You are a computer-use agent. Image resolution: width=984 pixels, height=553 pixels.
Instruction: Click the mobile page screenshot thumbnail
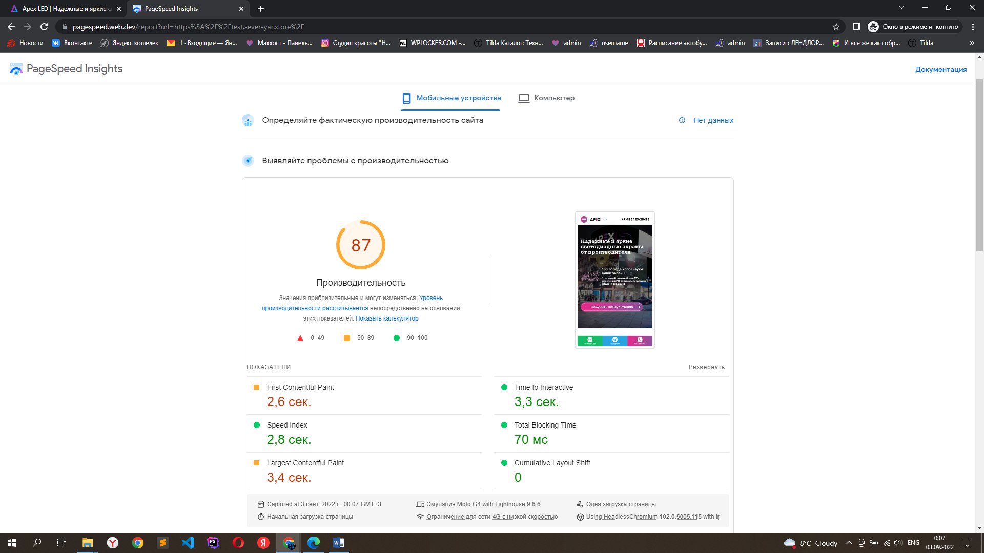coord(614,280)
